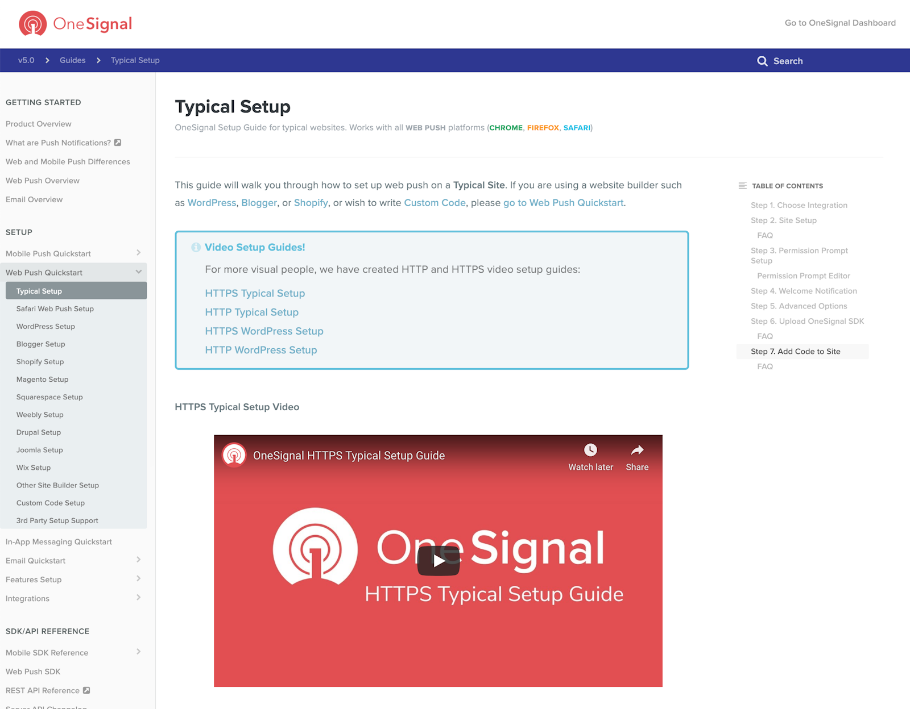This screenshot has width=910, height=709.
Task: Play the HTTPS Typical Setup video
Action: (x=438, y=561)
